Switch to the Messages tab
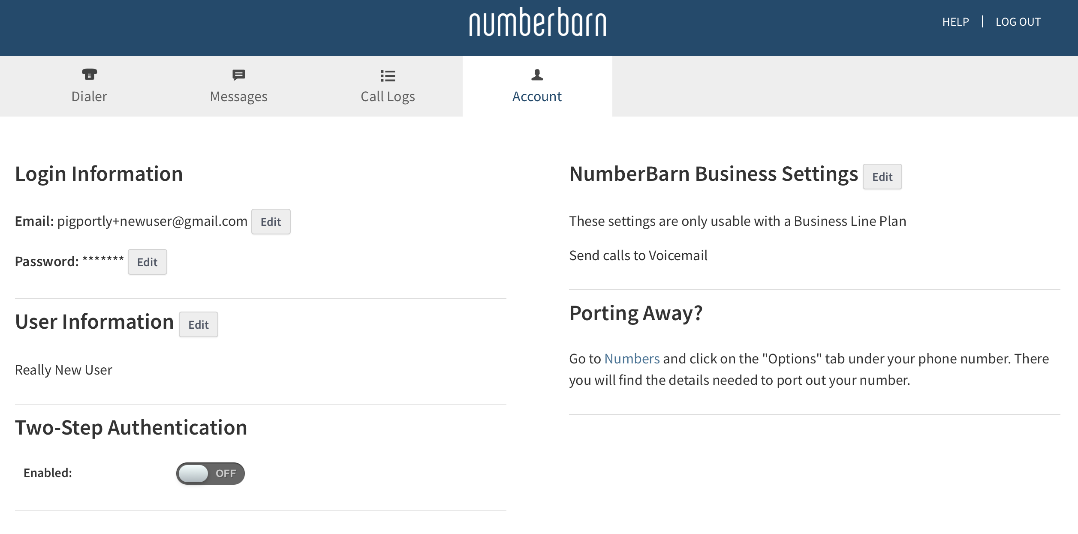 click(238, 96)
